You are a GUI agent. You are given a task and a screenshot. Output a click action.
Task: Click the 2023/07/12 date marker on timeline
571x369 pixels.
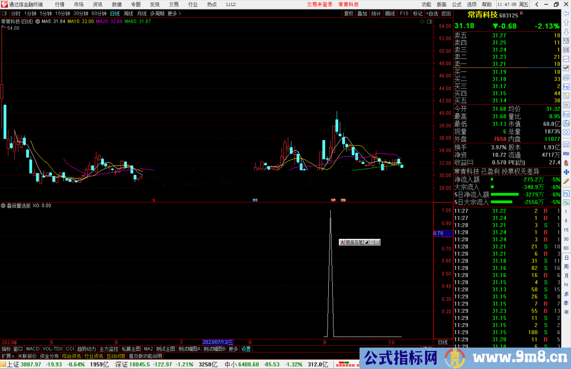point(218,342)
